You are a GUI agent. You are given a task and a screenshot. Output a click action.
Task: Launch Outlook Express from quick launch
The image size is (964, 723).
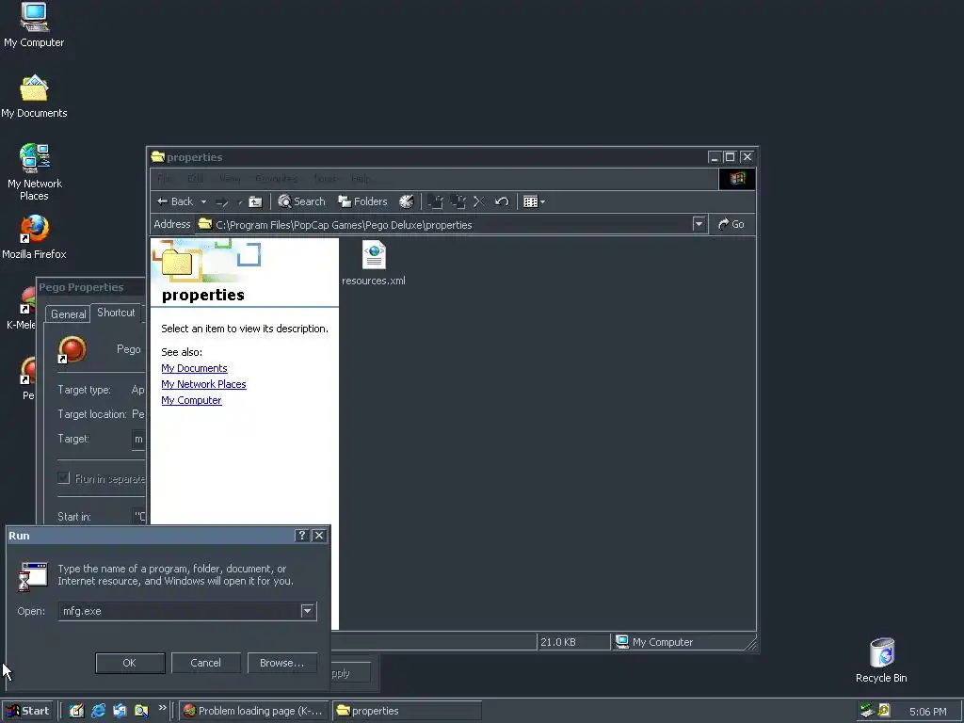[120, 711]
